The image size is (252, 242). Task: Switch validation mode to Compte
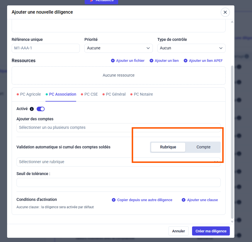click(203, 147)
